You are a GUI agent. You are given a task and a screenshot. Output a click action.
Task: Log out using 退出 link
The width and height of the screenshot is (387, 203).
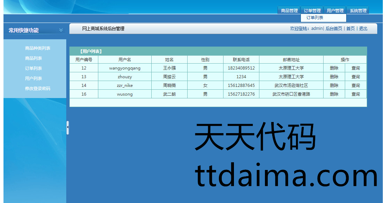(363, 29)
